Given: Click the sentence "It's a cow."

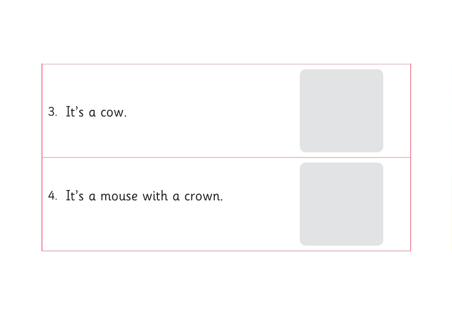Looking at the screenshot, I should pyautogui.click(x=96, y=113).
